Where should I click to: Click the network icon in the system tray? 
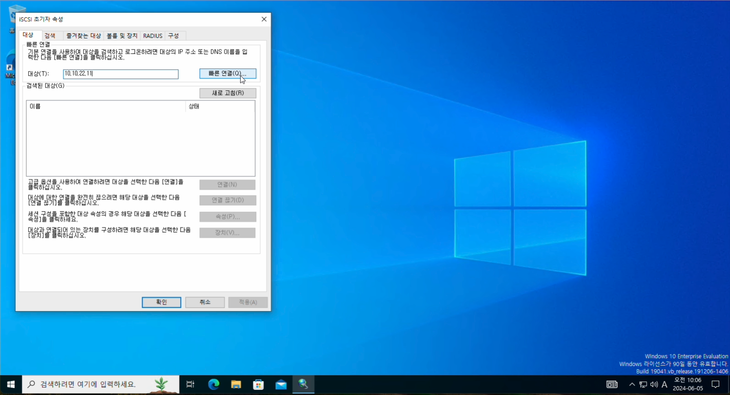click(643, 384)
